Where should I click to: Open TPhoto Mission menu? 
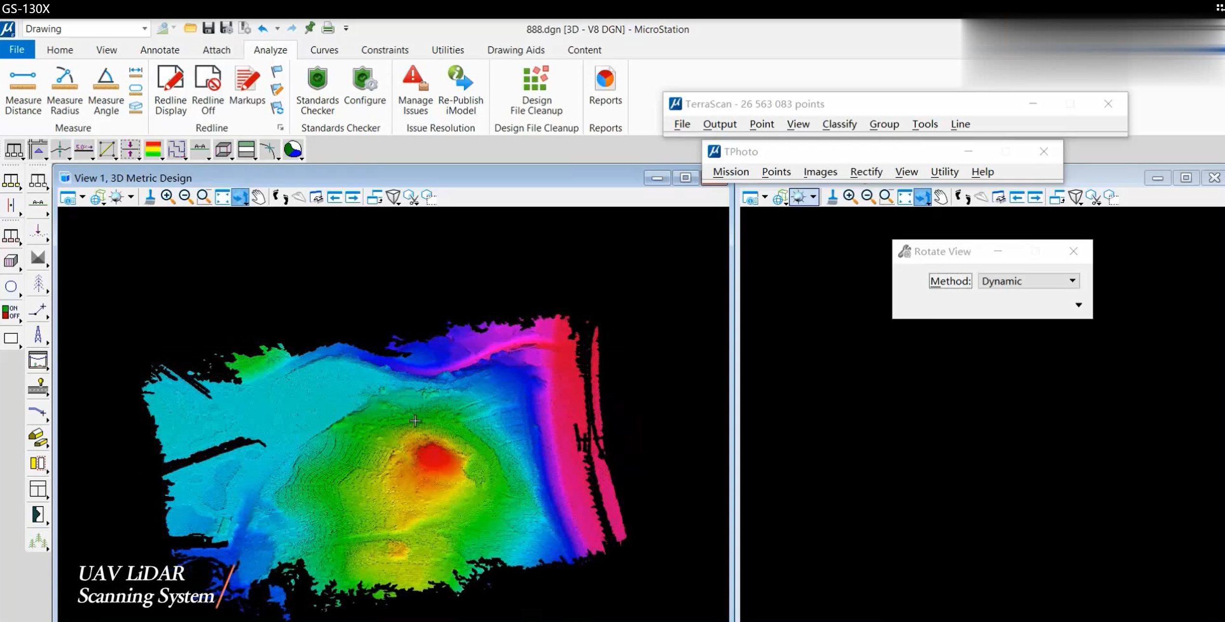731,172
